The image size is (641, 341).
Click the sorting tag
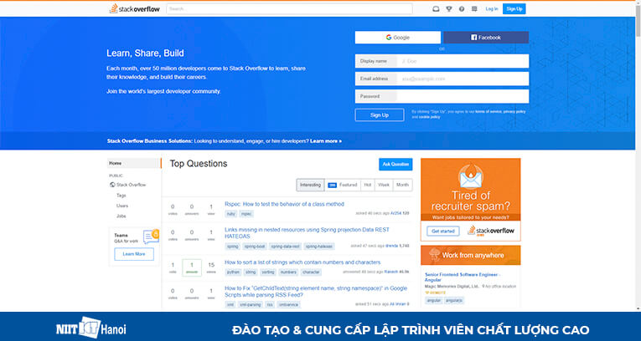coord(268,272)
